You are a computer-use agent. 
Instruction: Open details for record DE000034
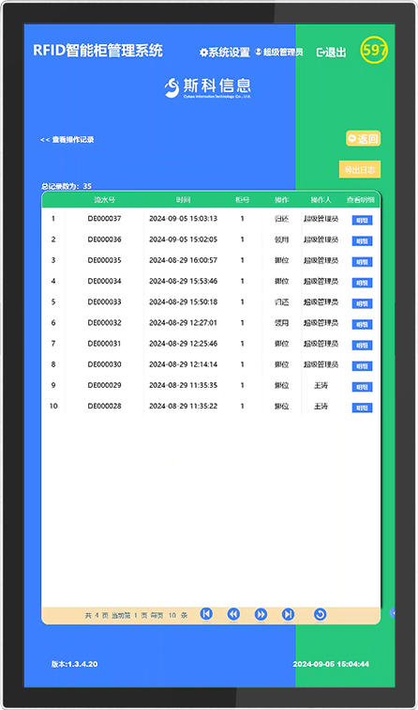362,283
